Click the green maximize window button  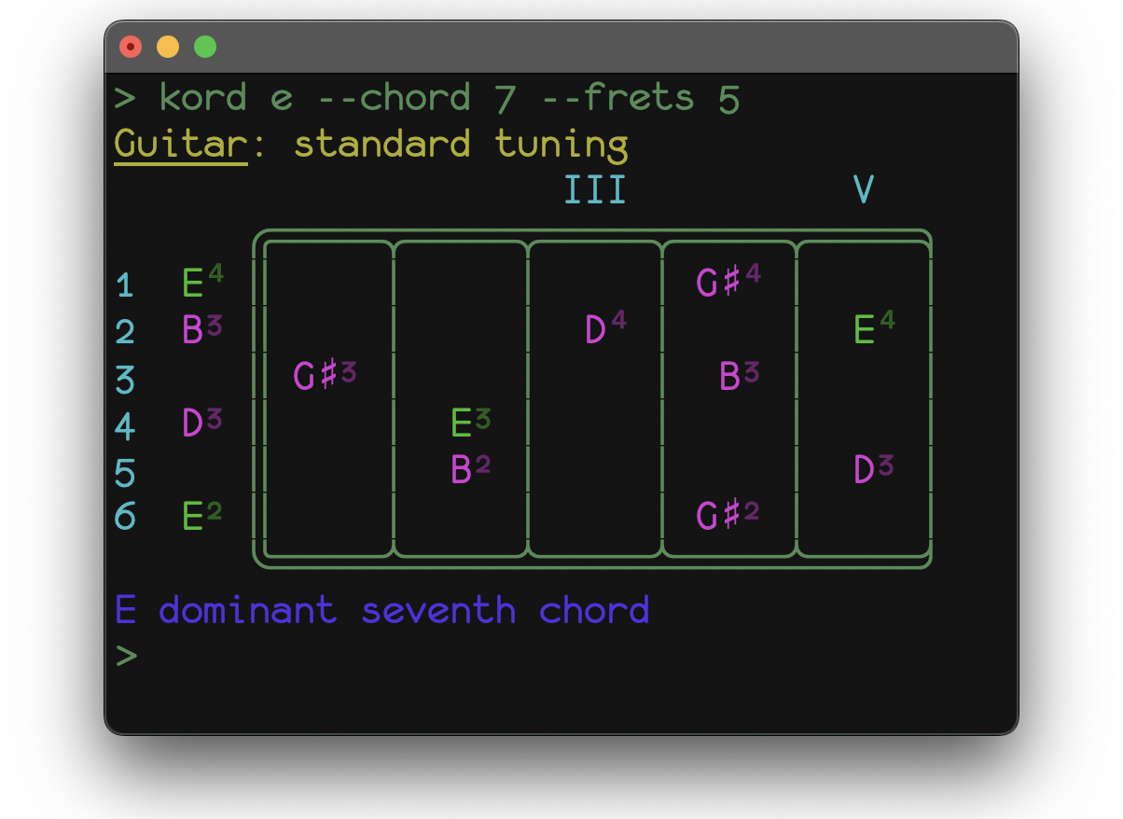point(205,47)
